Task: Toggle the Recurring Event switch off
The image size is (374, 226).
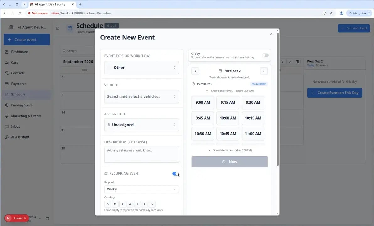Action: [x=175, y=174]
